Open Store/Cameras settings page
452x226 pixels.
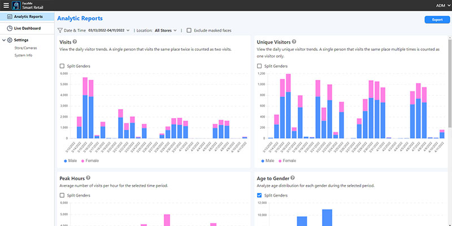click(x=26, y=48)
